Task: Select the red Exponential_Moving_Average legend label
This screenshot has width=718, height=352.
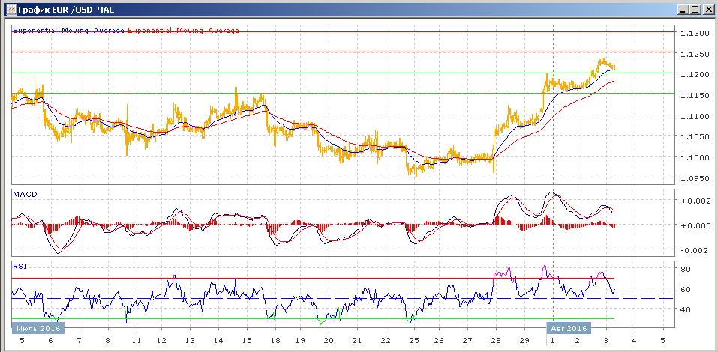Action: (183, 31)
